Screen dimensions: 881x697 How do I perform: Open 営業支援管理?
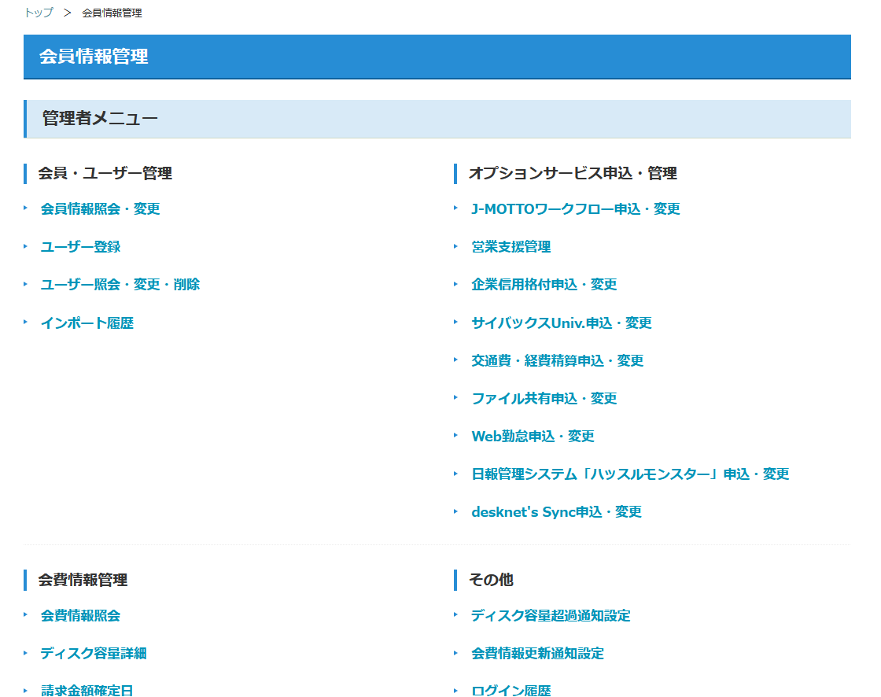tap(511, 247)
